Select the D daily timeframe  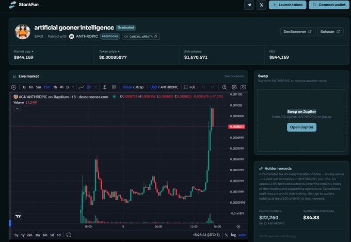coord(68,87)
